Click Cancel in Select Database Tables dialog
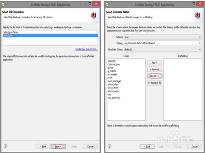This screenshot has height=153, width=205. tap(194, 147)
